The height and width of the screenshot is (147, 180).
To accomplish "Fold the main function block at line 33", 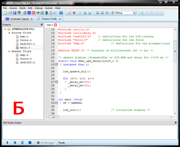I will point(57,103).
